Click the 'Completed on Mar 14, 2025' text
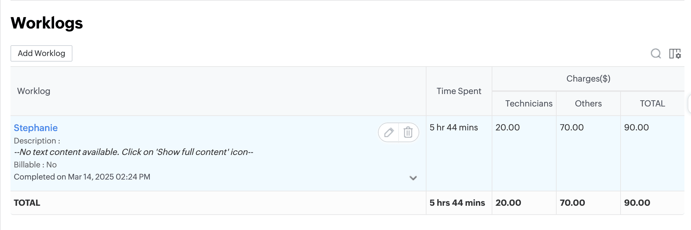This screenshot has width=691, height=230. [x=82, y=177]
